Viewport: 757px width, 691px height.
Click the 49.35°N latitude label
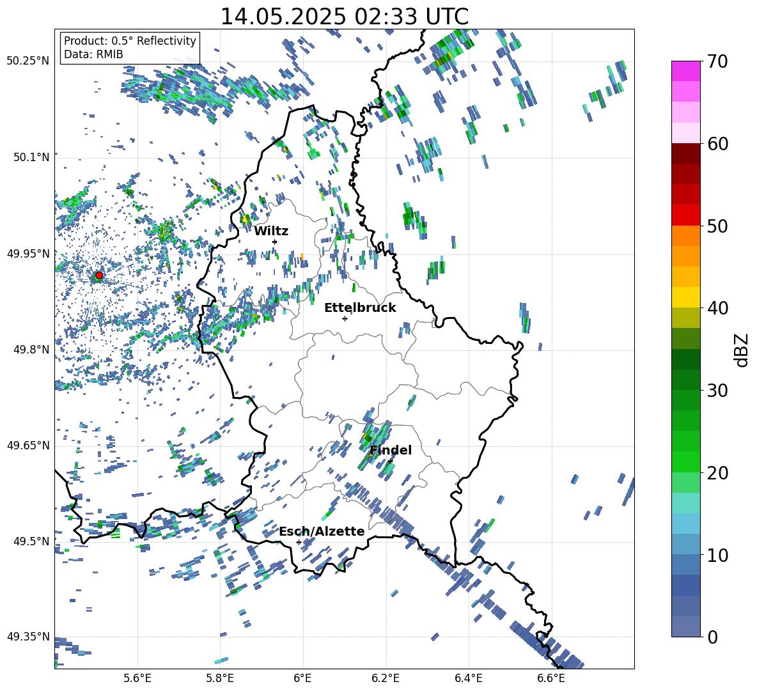(27, 637)
